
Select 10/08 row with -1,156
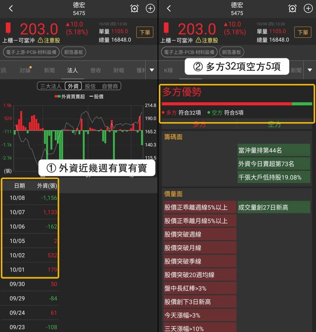30,198
